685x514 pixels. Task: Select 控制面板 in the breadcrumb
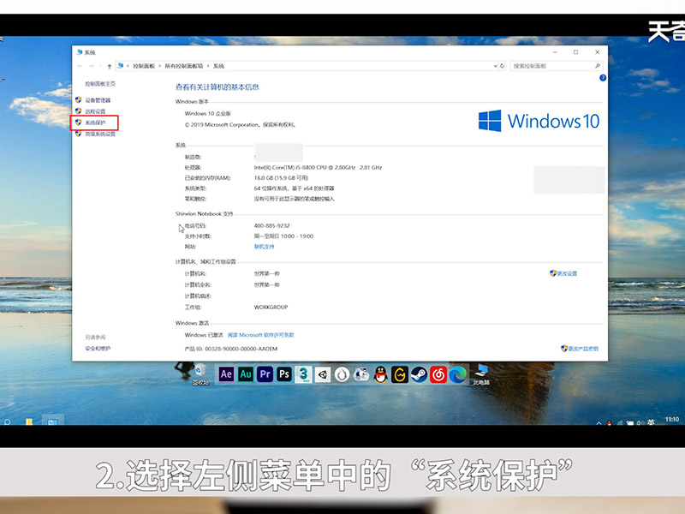[144, 66]
